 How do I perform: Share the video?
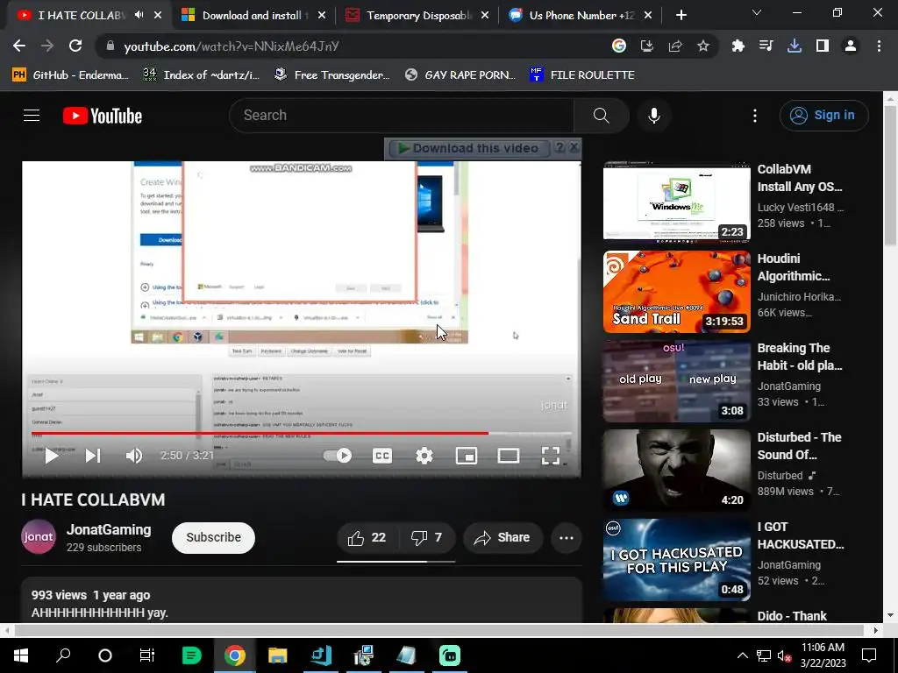click(502, 537)
